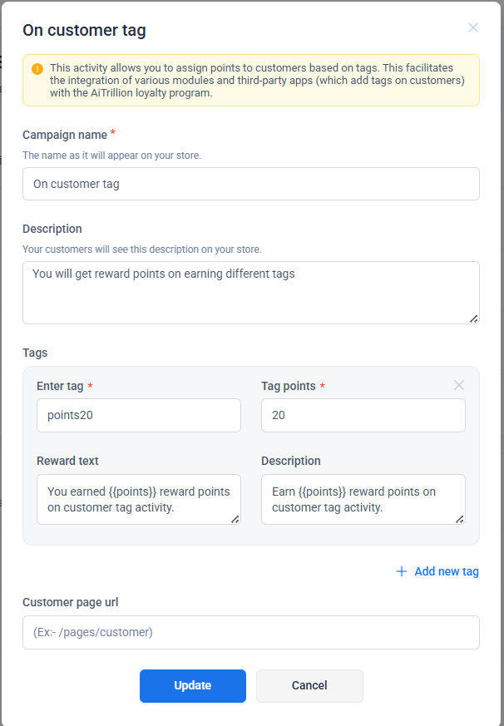
Task: Click the plus icon beside Add new tag
Action: tap(402, 571)
